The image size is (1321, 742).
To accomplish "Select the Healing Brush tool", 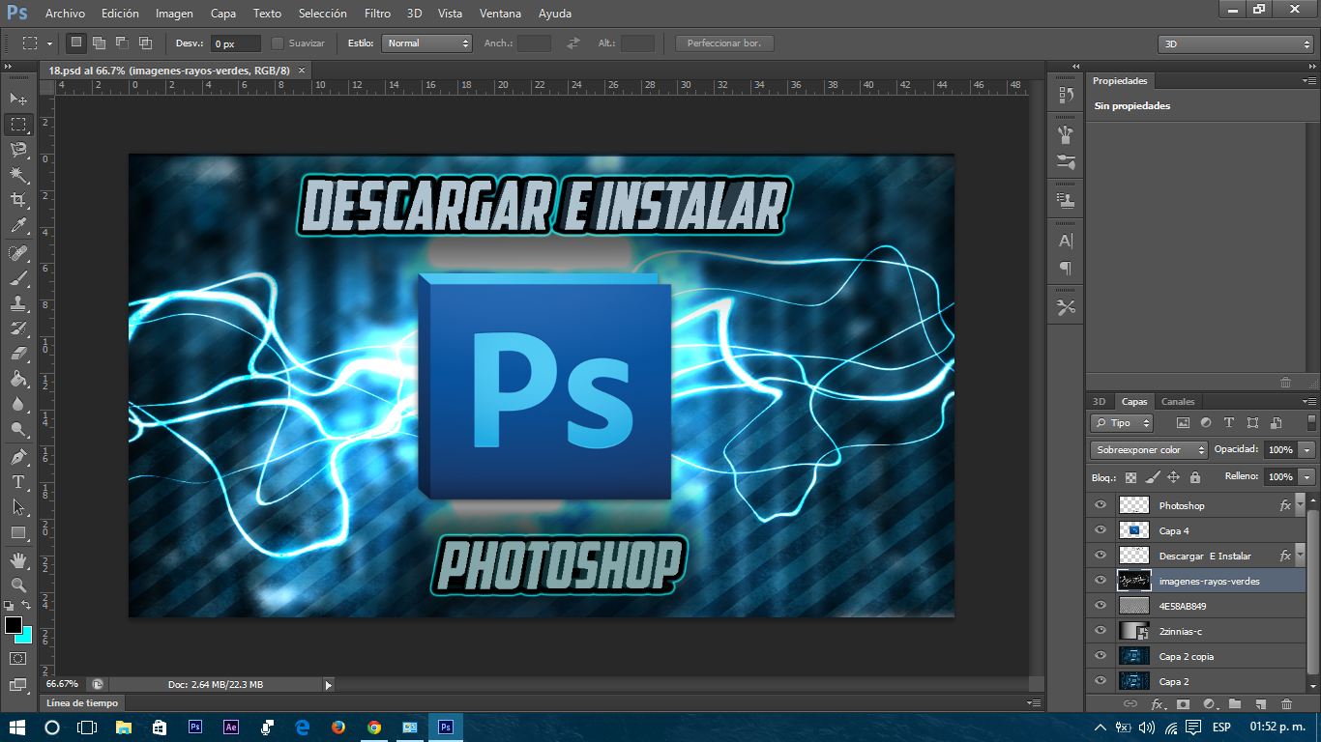I will pos(17,253).
